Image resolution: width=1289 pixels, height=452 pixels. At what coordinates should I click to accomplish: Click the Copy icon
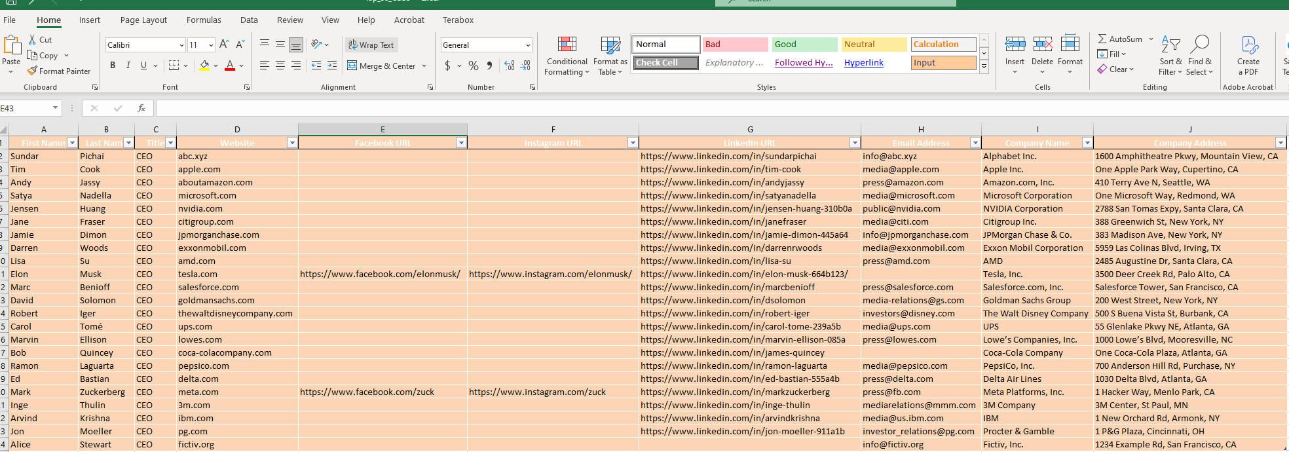[32, 56]
